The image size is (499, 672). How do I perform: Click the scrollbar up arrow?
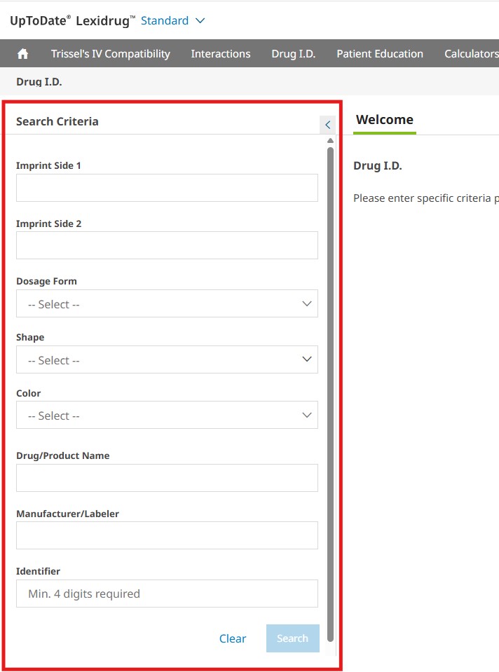point(330,141)
